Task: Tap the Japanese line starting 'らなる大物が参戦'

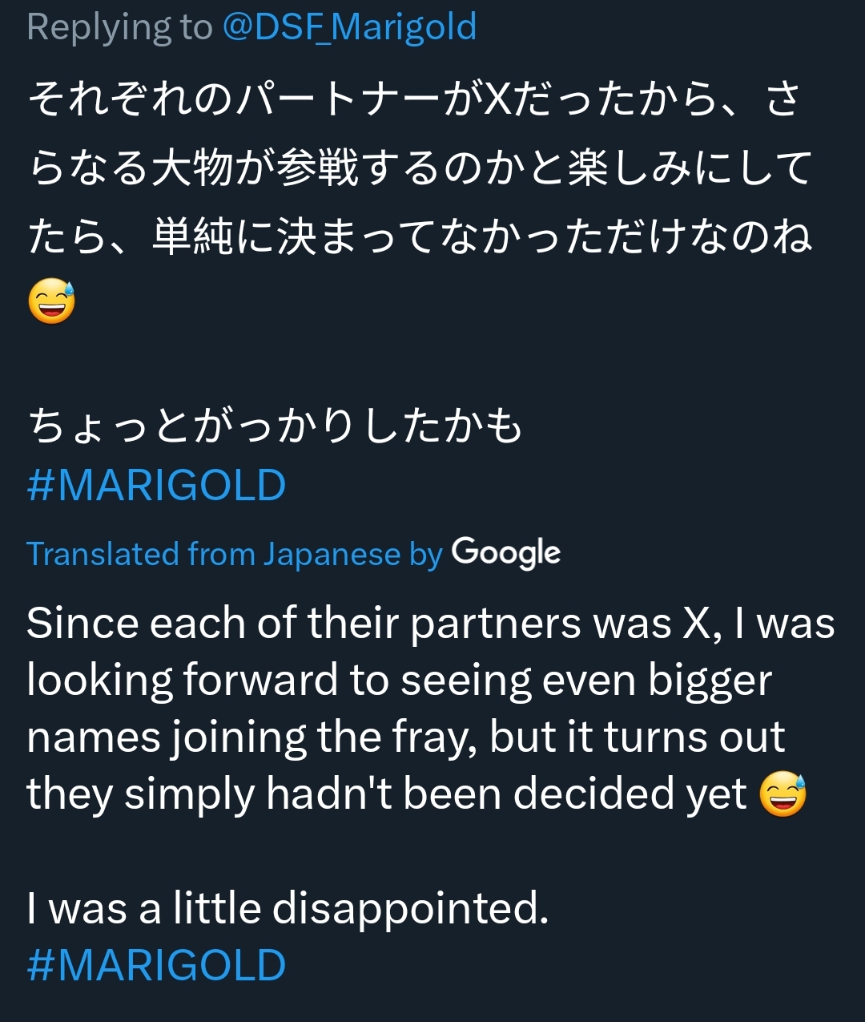Action: click(420, 168)
